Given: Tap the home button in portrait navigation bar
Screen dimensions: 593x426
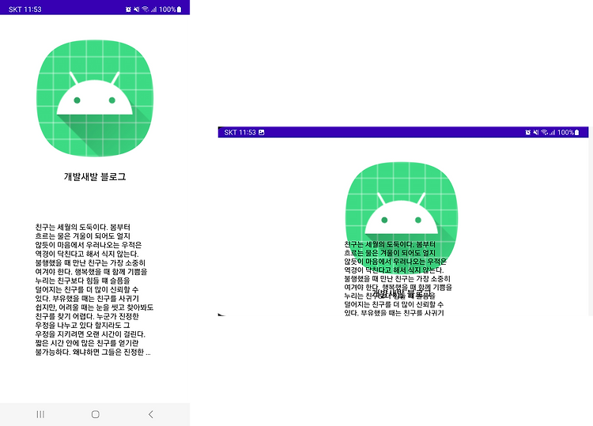Looking at the screenshot, I should pos(96,414).
